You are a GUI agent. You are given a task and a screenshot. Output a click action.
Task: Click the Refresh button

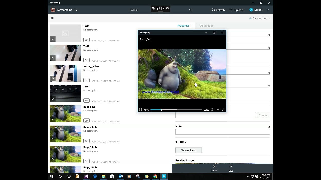(x=218, y=10)
